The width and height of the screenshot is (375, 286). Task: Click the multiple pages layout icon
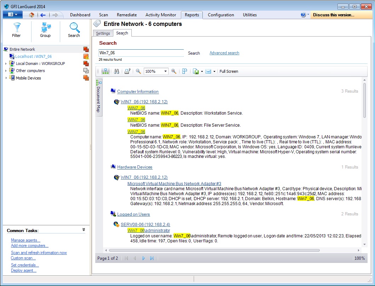tap(184, 71)
